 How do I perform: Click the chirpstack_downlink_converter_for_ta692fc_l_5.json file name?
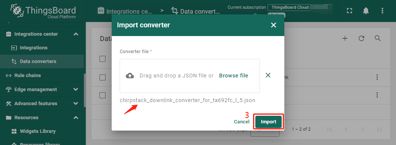coord(188,100)
